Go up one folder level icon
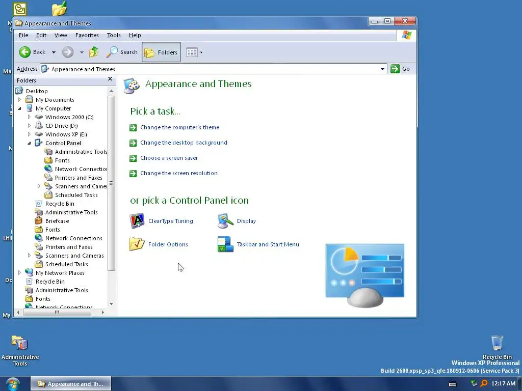522x391 pixels. (x=94, y=52)
